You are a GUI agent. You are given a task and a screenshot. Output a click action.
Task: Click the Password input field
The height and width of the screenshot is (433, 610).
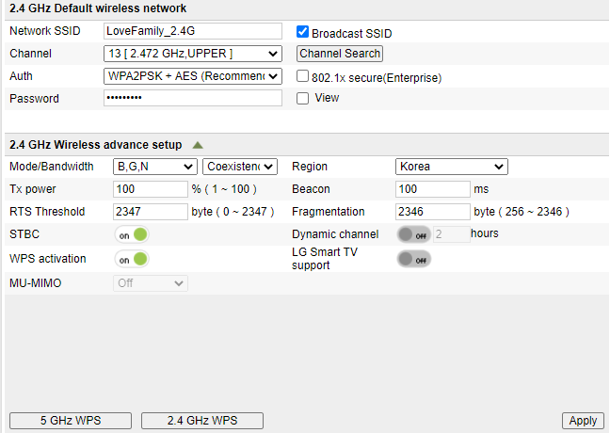[x=193, y=98]
